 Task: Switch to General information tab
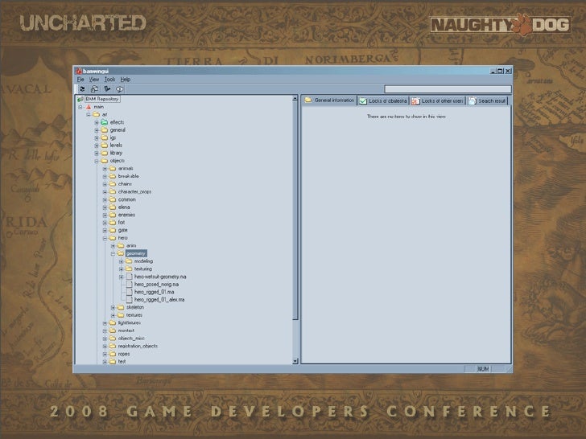(x=329, y=100)
